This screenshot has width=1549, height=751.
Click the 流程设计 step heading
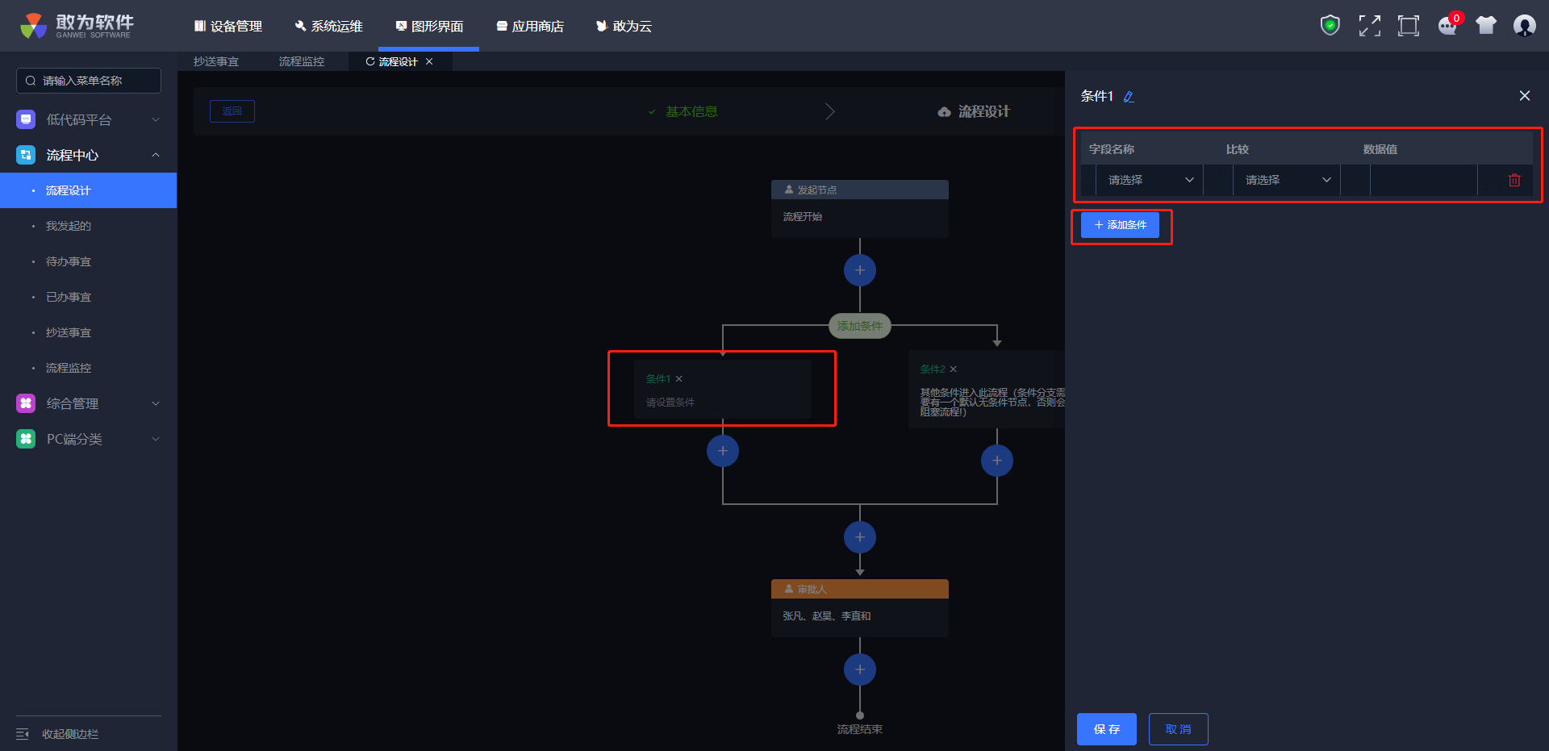(974, 111)
